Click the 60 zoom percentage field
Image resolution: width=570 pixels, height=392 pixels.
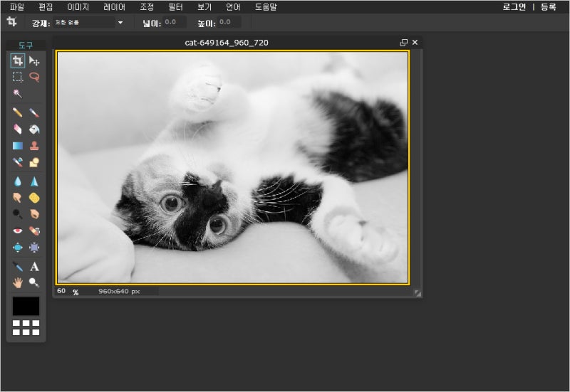(63, 291)
